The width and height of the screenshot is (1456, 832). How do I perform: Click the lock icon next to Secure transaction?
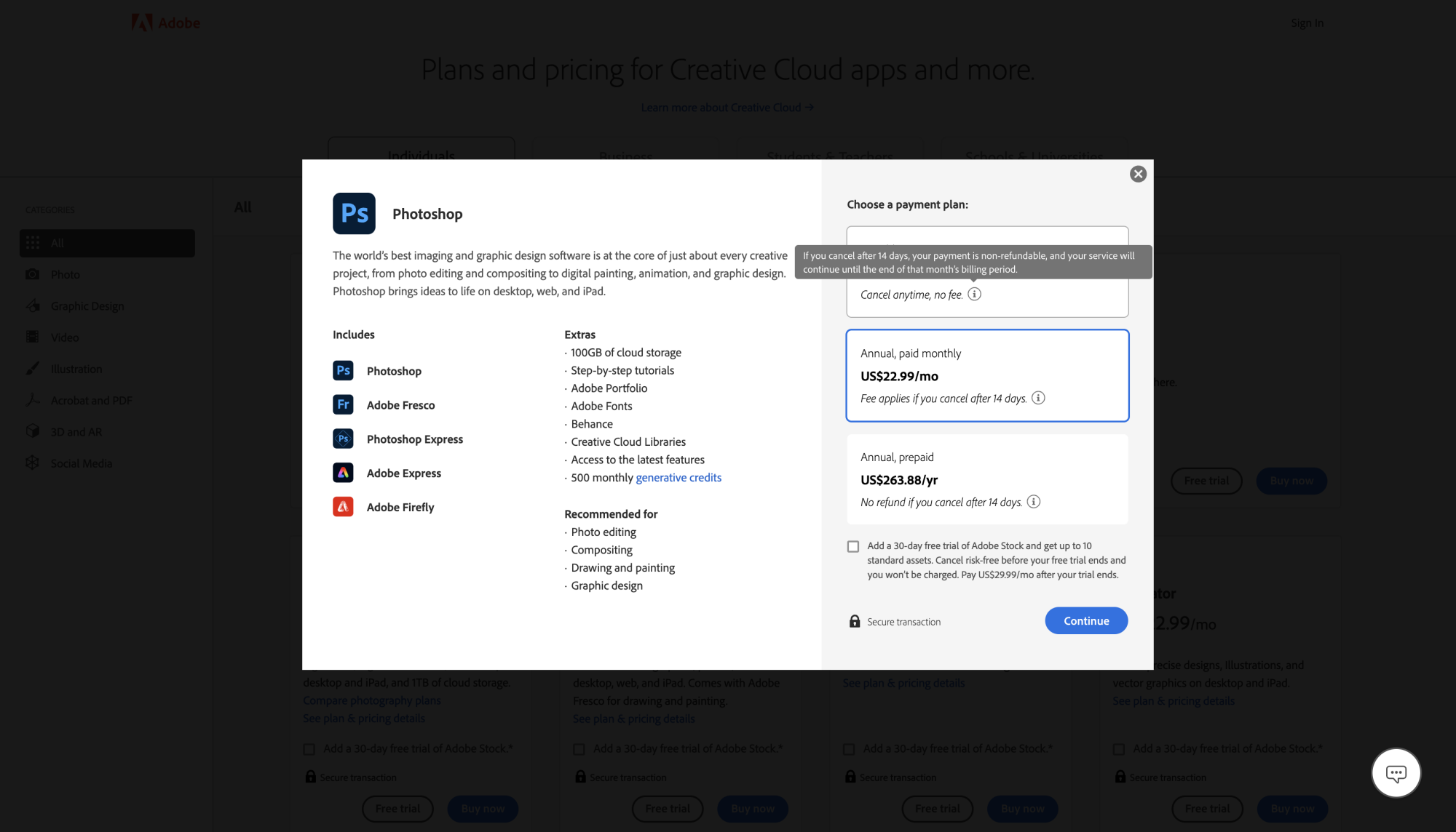(x=853, y=620)
